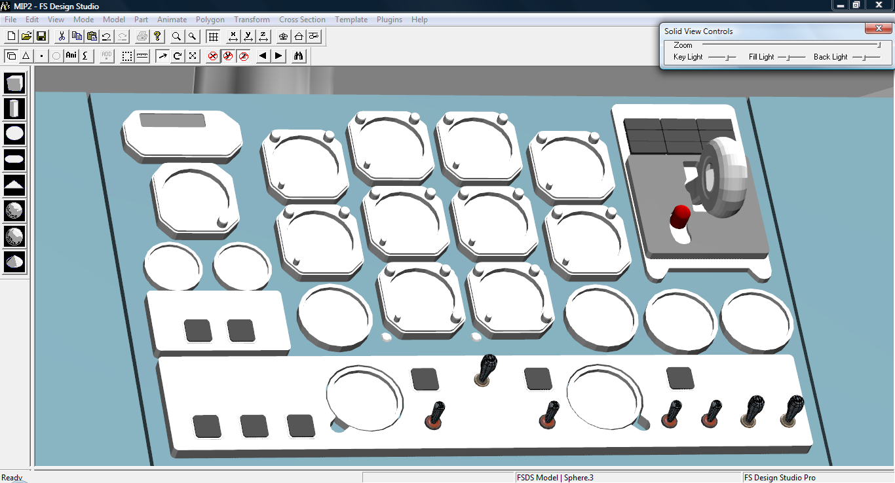The width and height of the screenshot is (895, 483).
Task: Select Polygon mode triangle icon
Action: coord(26,56)
